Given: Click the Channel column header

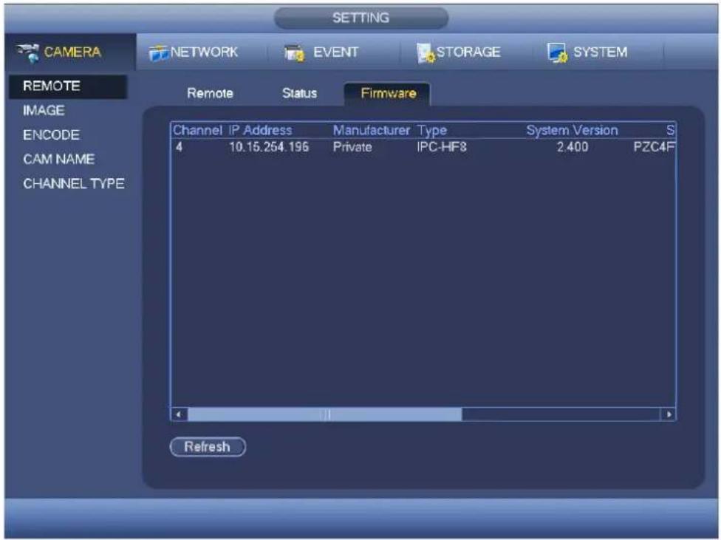Looking at the screenshot, I should [198, 130].
